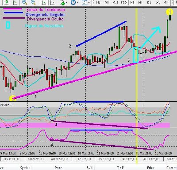This screenshot has height=170, width=177.
Task: Switch to the USDJPY,H1 chart tab
Action: [105, 159]
